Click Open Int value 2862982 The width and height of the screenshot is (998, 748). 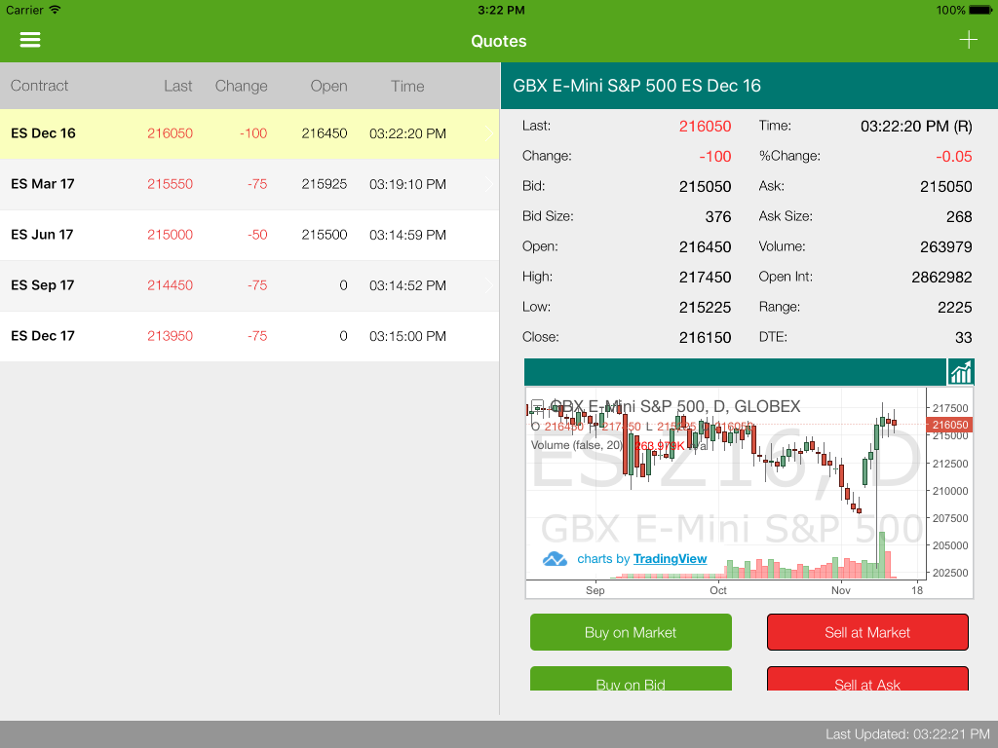tap(941, 278)
